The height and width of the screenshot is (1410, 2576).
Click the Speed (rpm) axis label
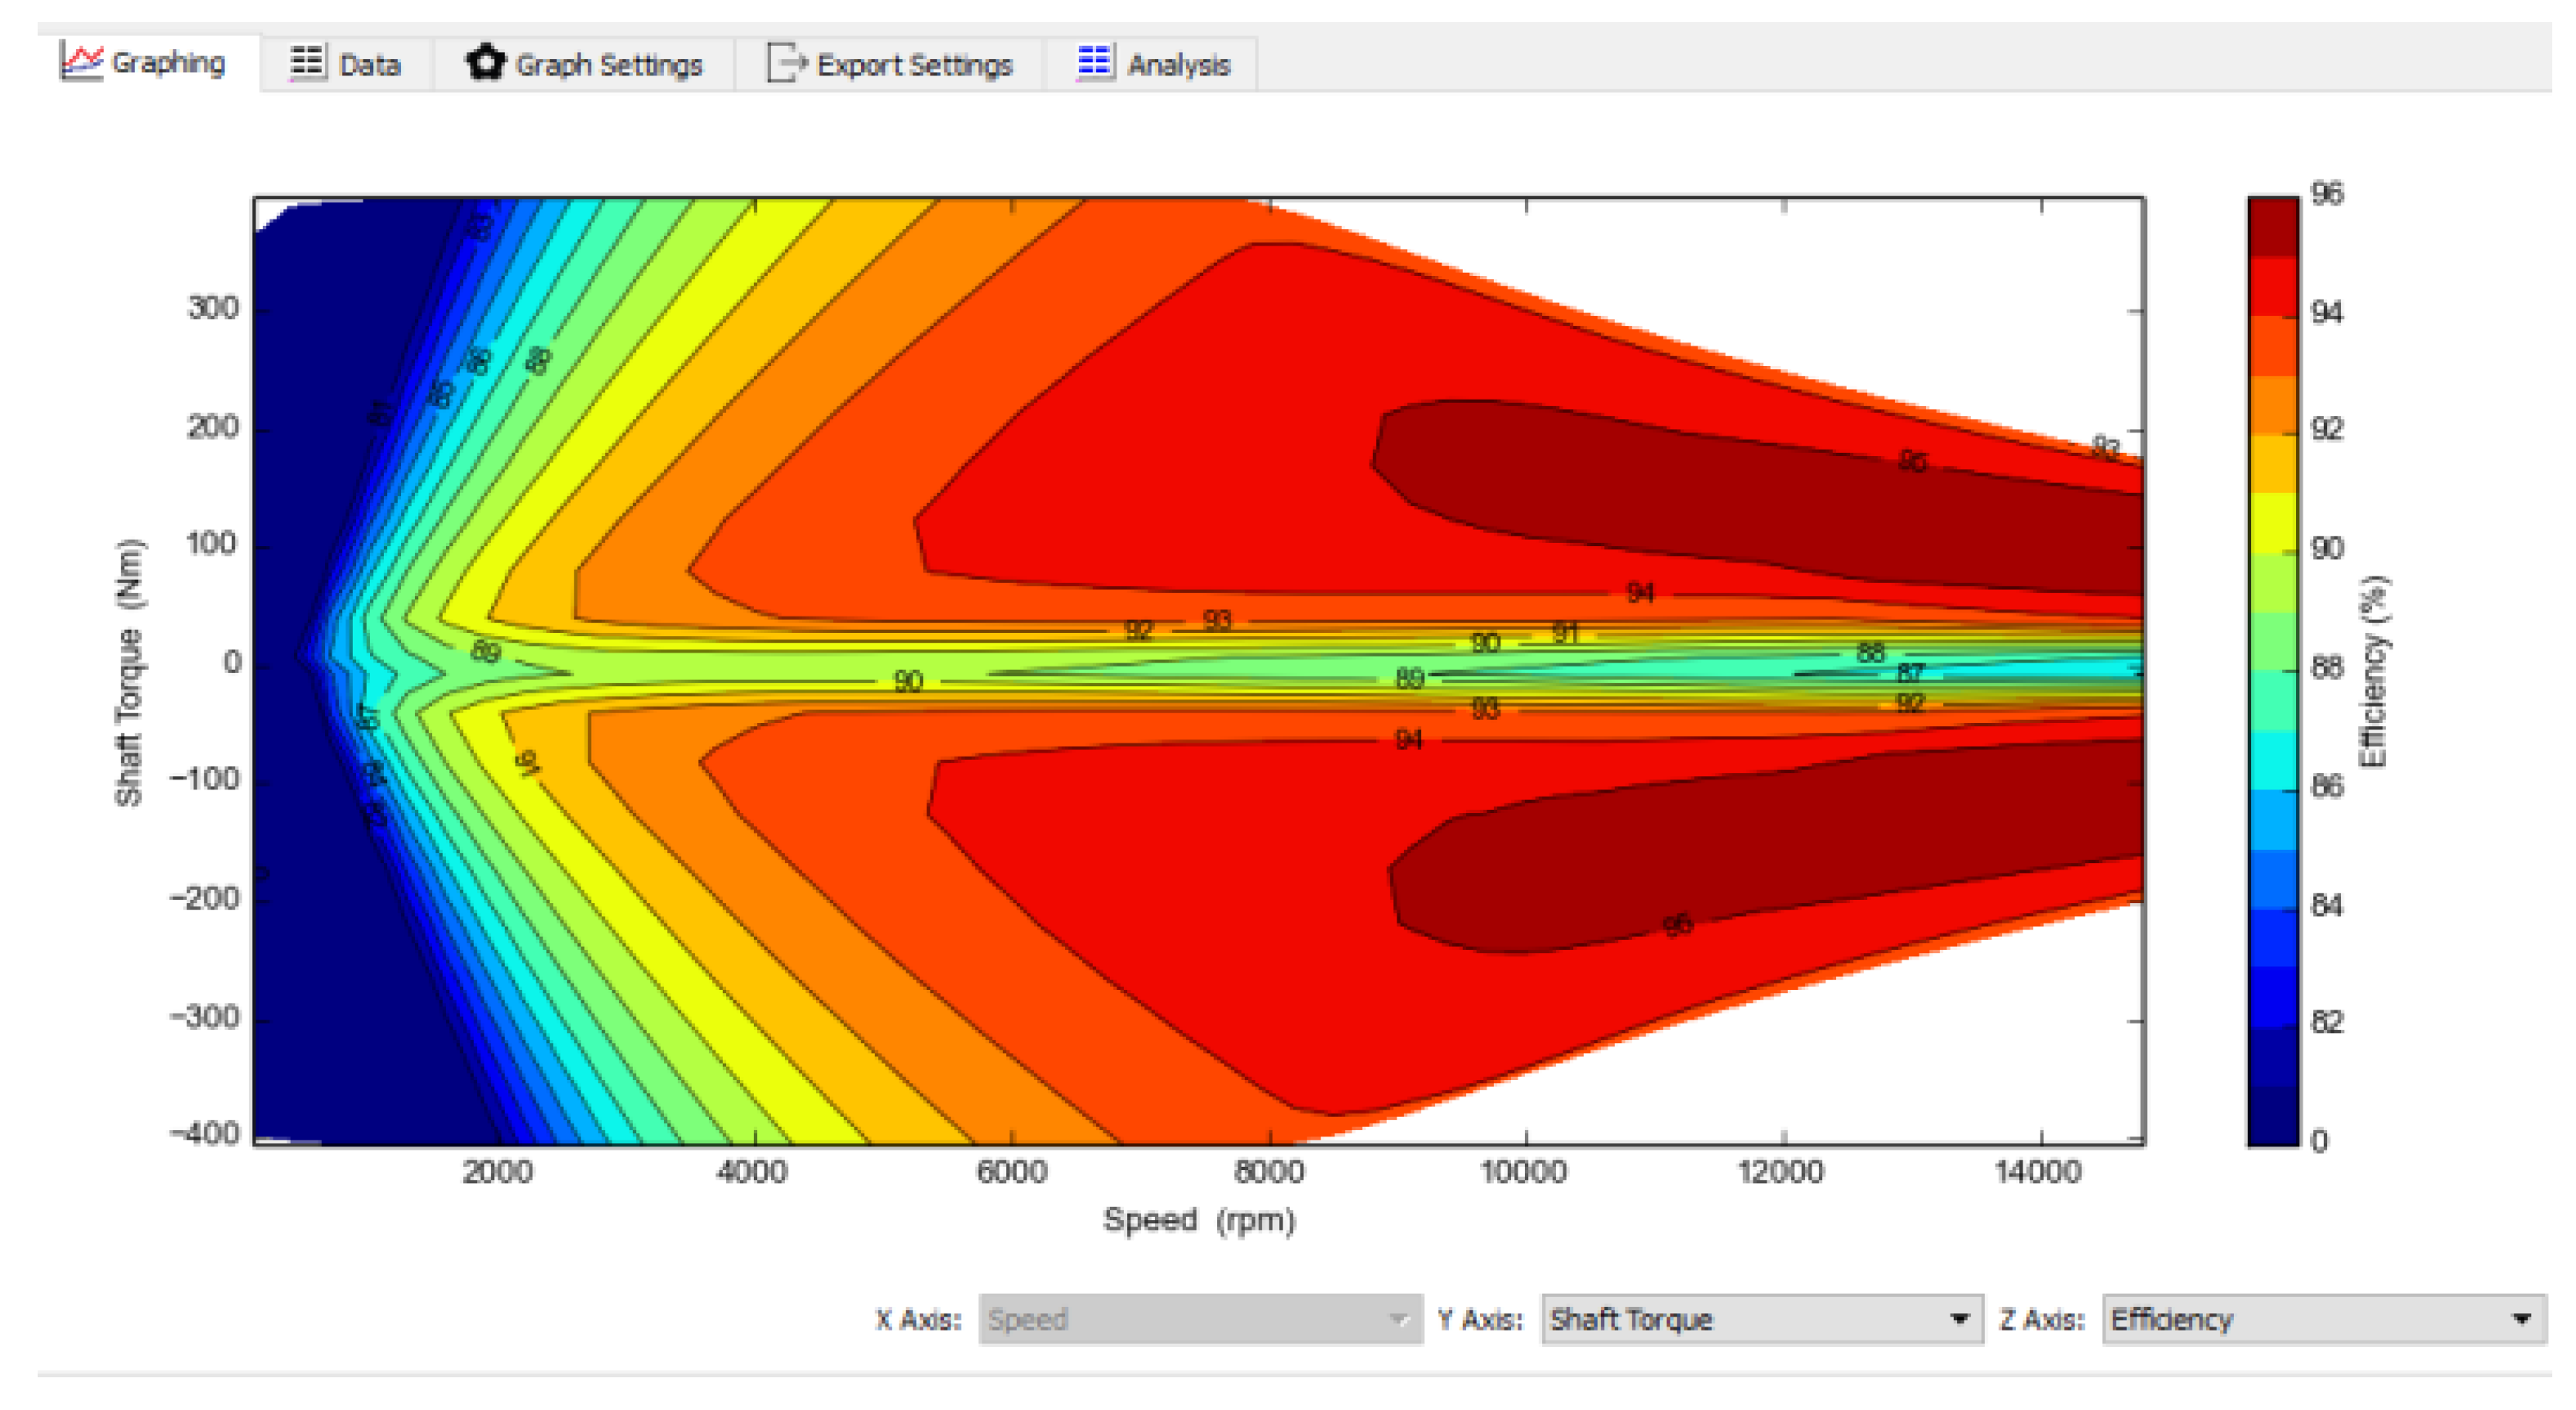pyautogui.click(x=1198, y=1219)
